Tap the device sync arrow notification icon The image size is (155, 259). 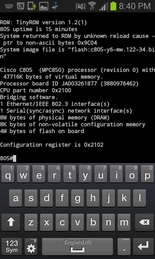[32, 6]
